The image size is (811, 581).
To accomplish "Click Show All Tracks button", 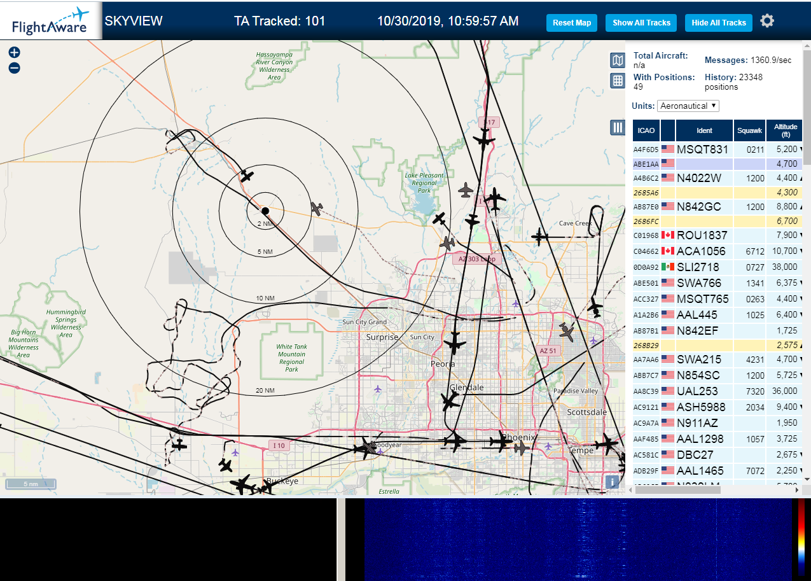I will [x=641, y=23].
